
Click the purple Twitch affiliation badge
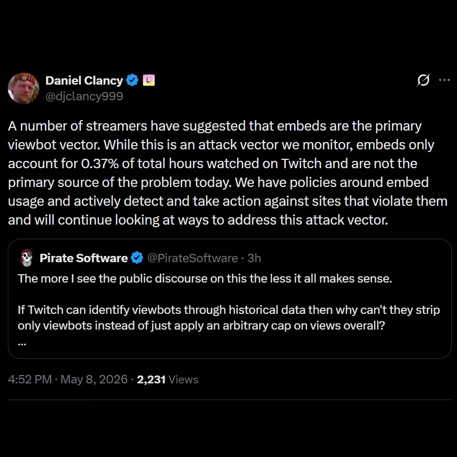click(x=149, y=80)
